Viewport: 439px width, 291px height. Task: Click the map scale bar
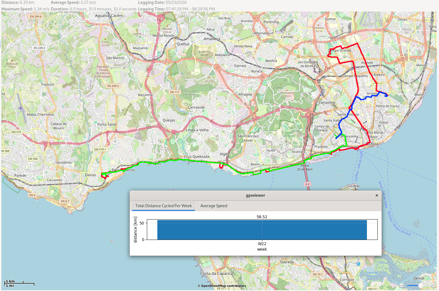tap(19, 284)
